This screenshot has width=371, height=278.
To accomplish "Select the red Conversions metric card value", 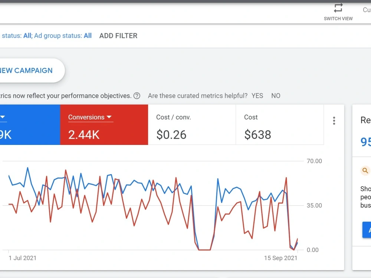I will click(84, 135).
